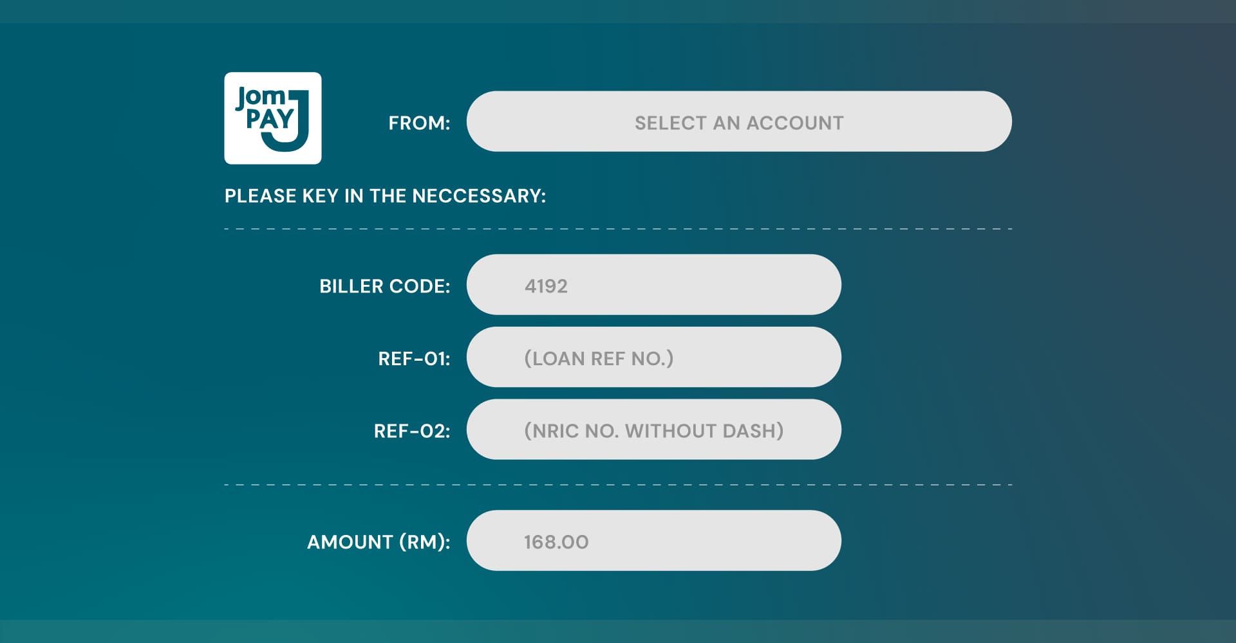The height and width of the screenshot is (643, 1236).
Task: Click the 168.00 amount value text
Action: coord(556,542)
